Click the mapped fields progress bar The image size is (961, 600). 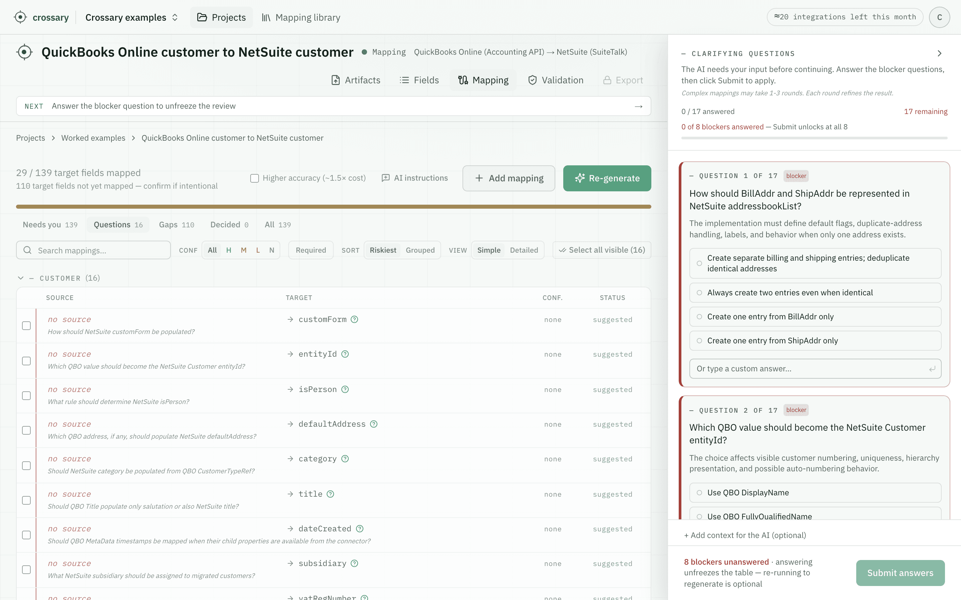click(x=334, y=206)
